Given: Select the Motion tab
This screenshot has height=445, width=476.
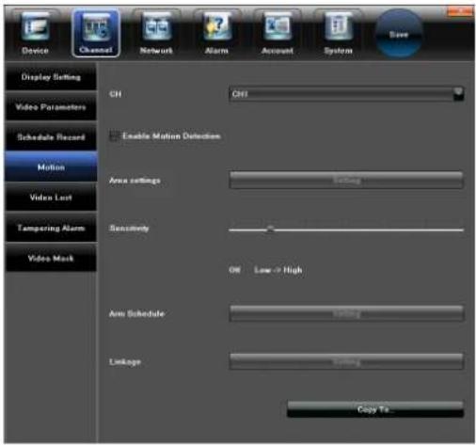Looking at the screenshot, I should click(x=51, y=167).
